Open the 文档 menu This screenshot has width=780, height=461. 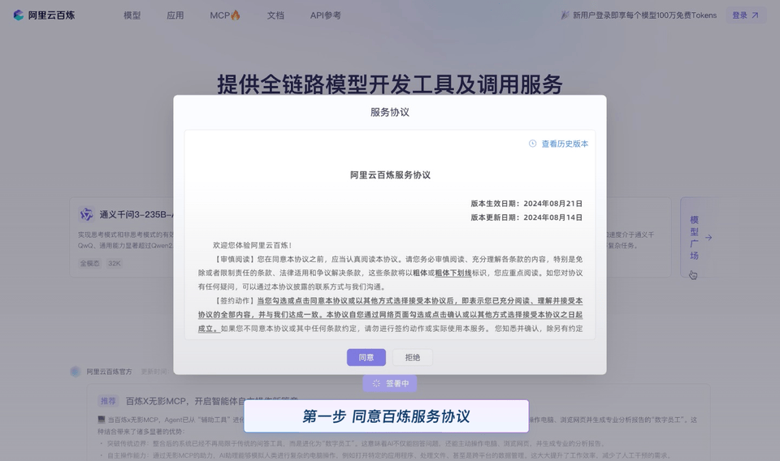[275, 15]
